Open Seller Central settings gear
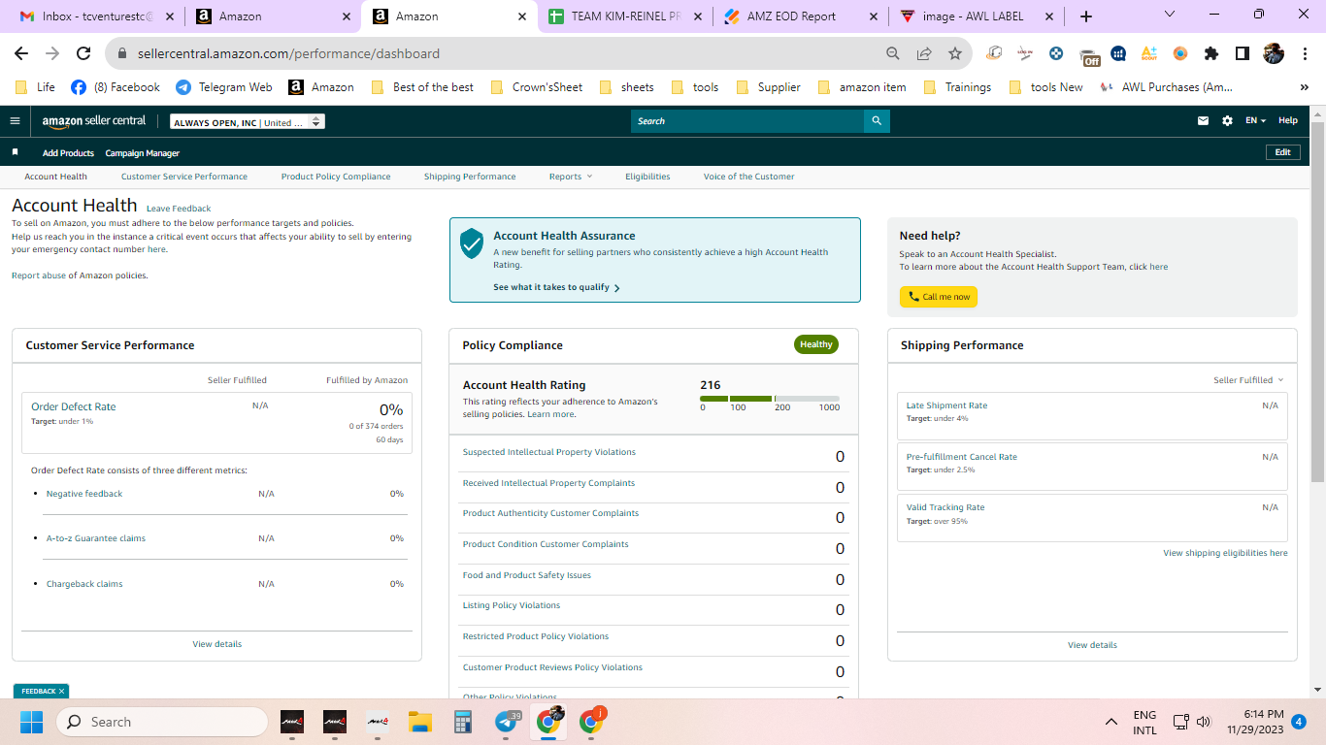 pyautogui.click(x=1227, y=121)
